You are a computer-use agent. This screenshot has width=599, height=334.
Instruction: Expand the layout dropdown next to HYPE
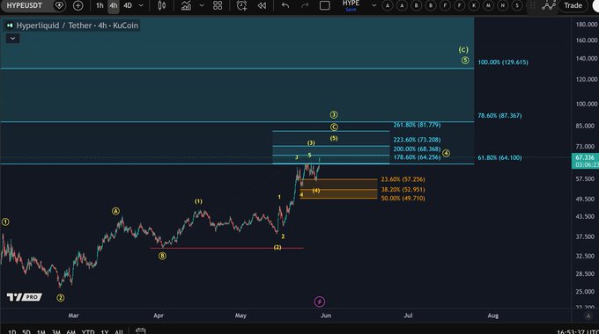374,5
